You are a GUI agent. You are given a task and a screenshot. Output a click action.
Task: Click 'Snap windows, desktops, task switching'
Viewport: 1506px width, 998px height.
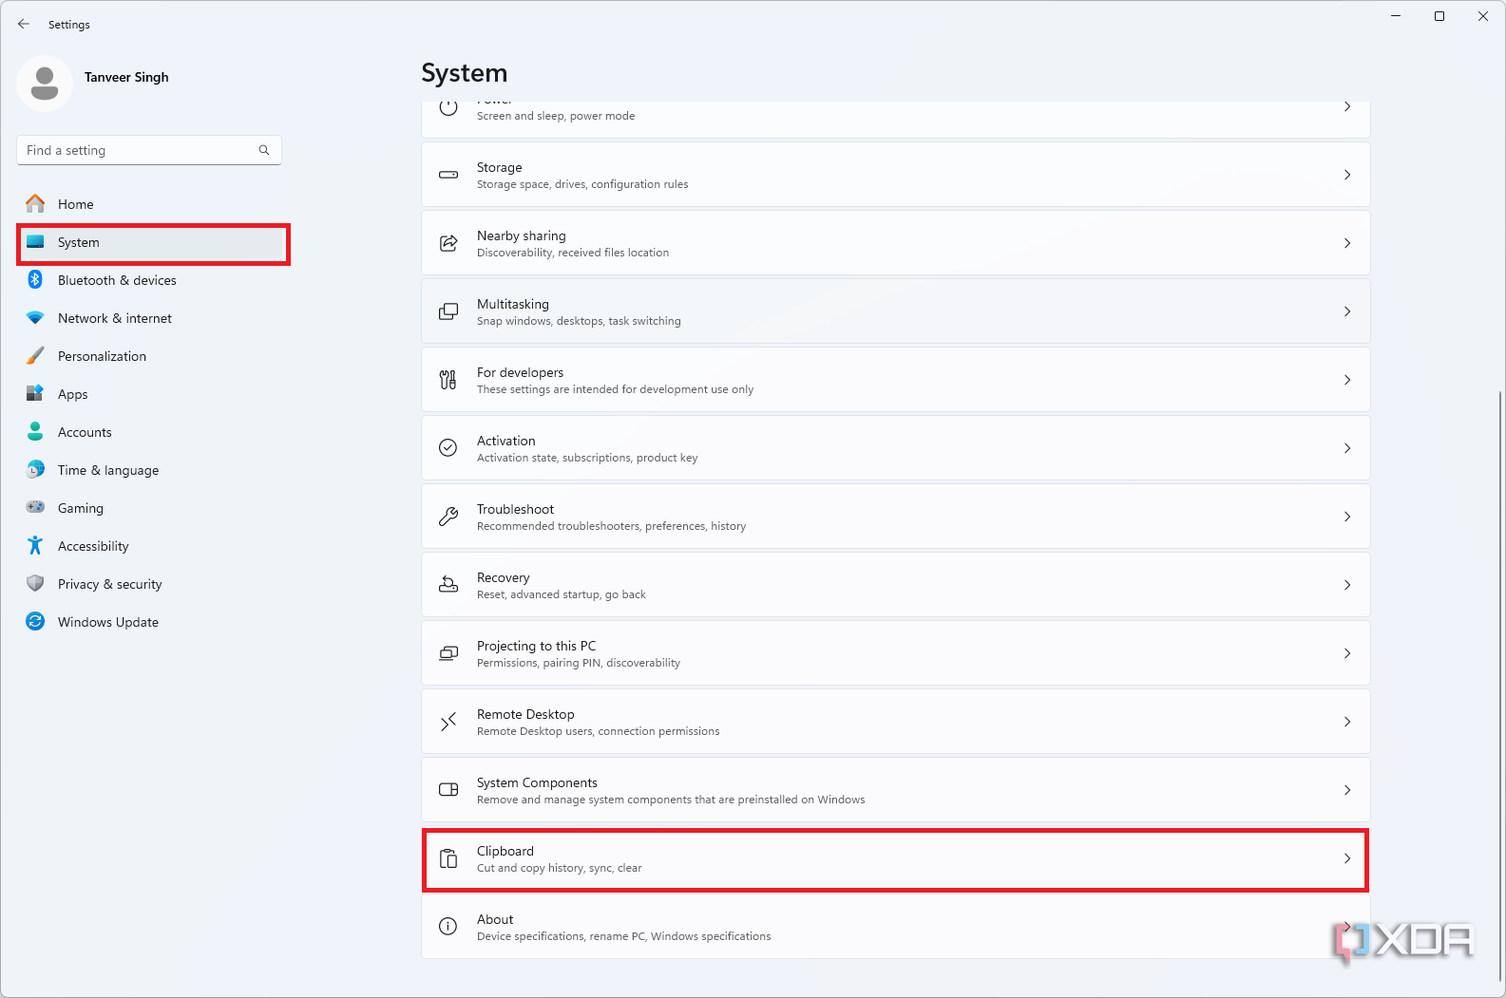pos(579,321)
